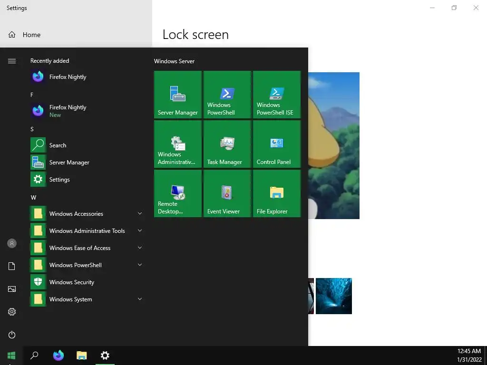Open Search from the app list
The height and width of the screenshot is (365, 487).
click(87, 145)
